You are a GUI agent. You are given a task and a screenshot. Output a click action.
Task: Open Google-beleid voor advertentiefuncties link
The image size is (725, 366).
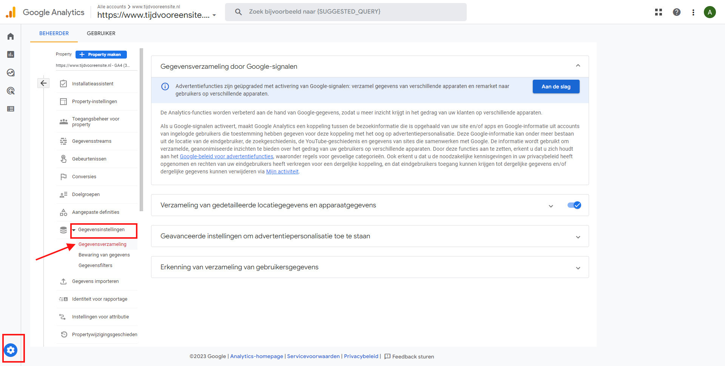coord(226,156)
